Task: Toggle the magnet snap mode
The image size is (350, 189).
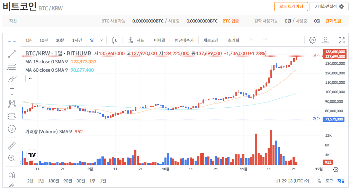Action: point(12,175)
